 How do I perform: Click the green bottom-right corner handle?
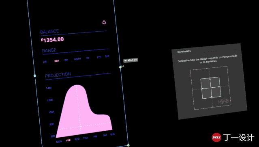click(x=128, y=145)
